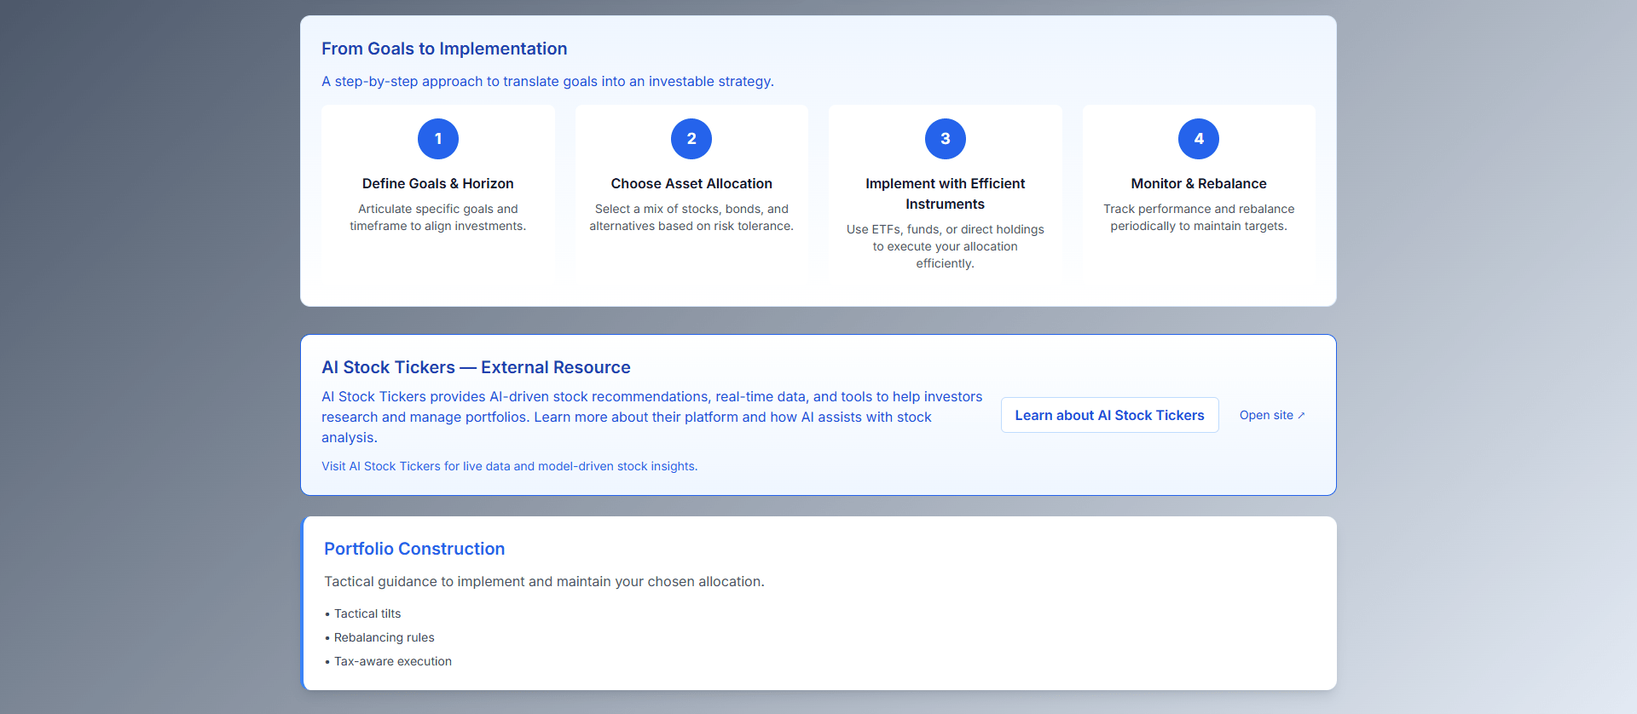Follow the Visit AI Stock Tickers link
Image resolution: width=1637 pixels, height=714 pixels.
(509, 466)
